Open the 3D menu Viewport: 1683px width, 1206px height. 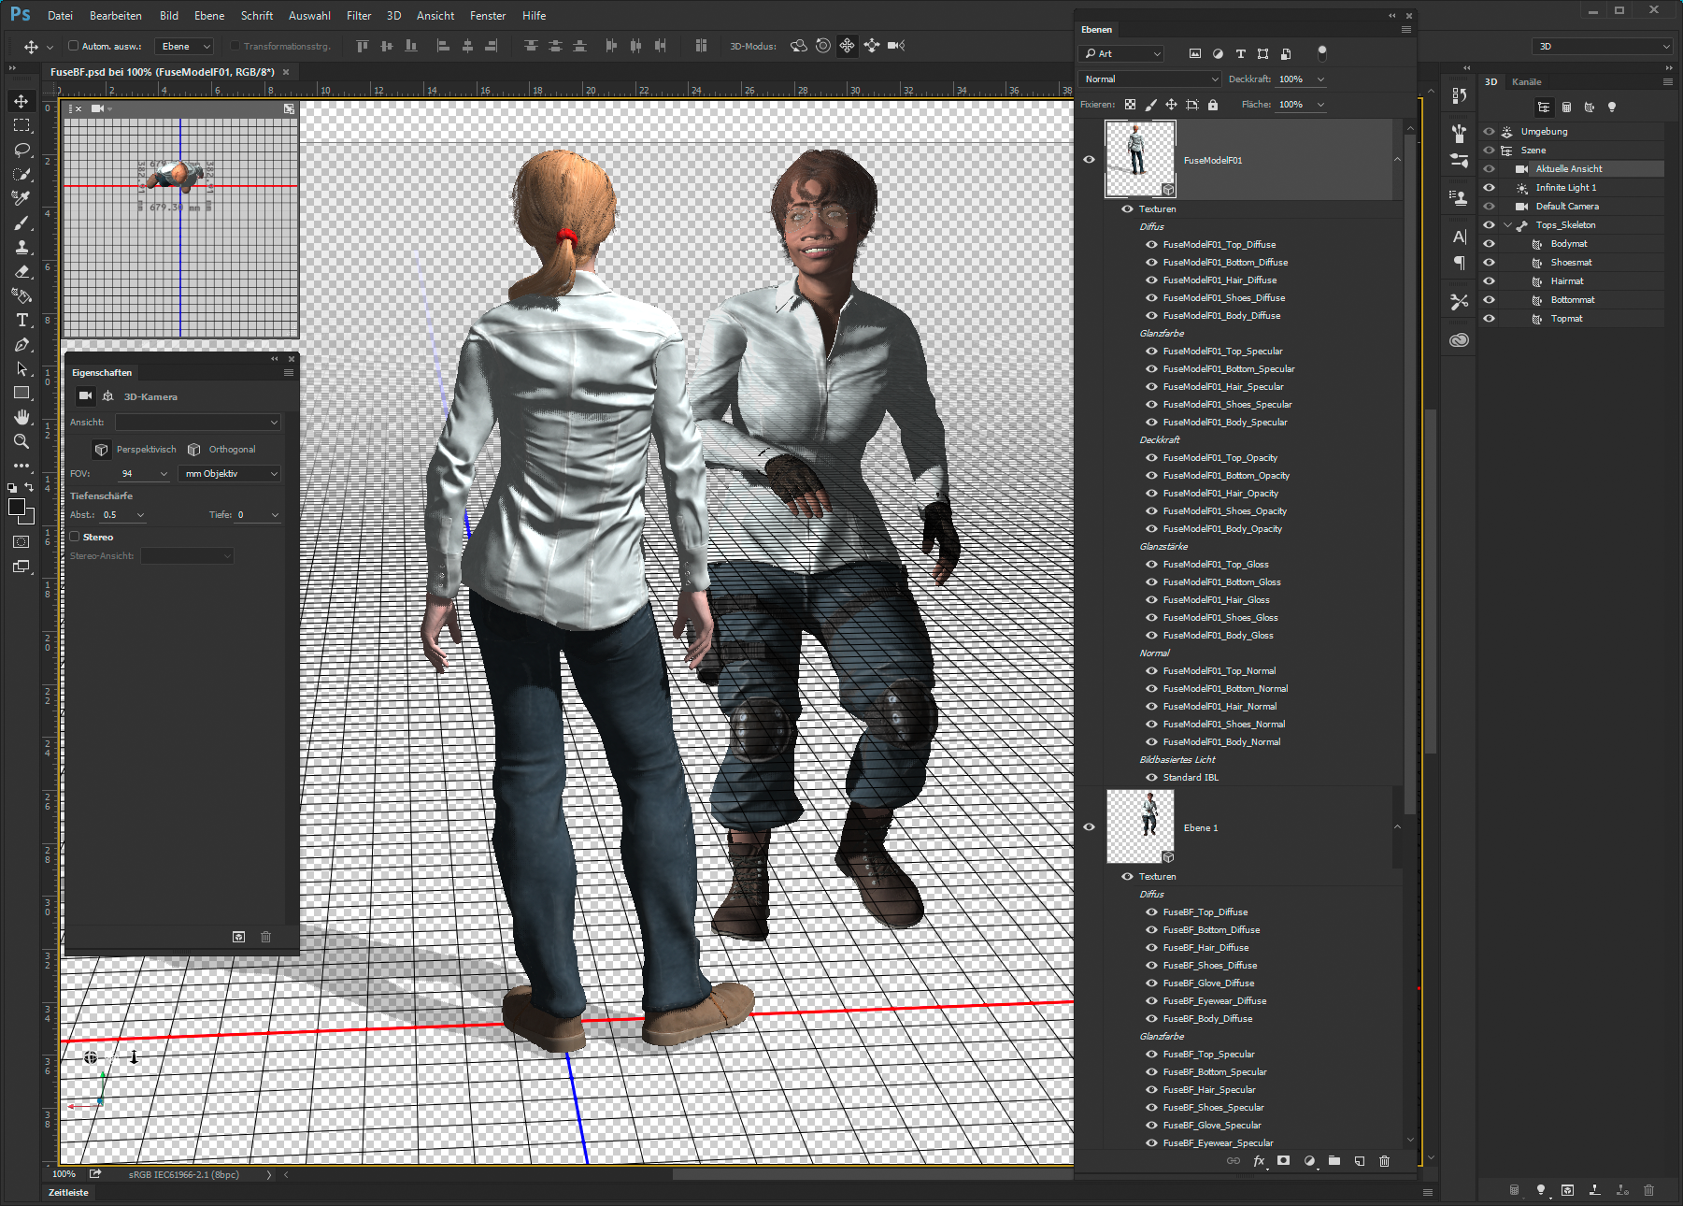click(392, 15)
